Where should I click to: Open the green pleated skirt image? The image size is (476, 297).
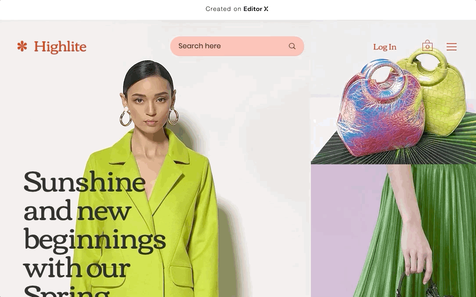coord(425,231)
